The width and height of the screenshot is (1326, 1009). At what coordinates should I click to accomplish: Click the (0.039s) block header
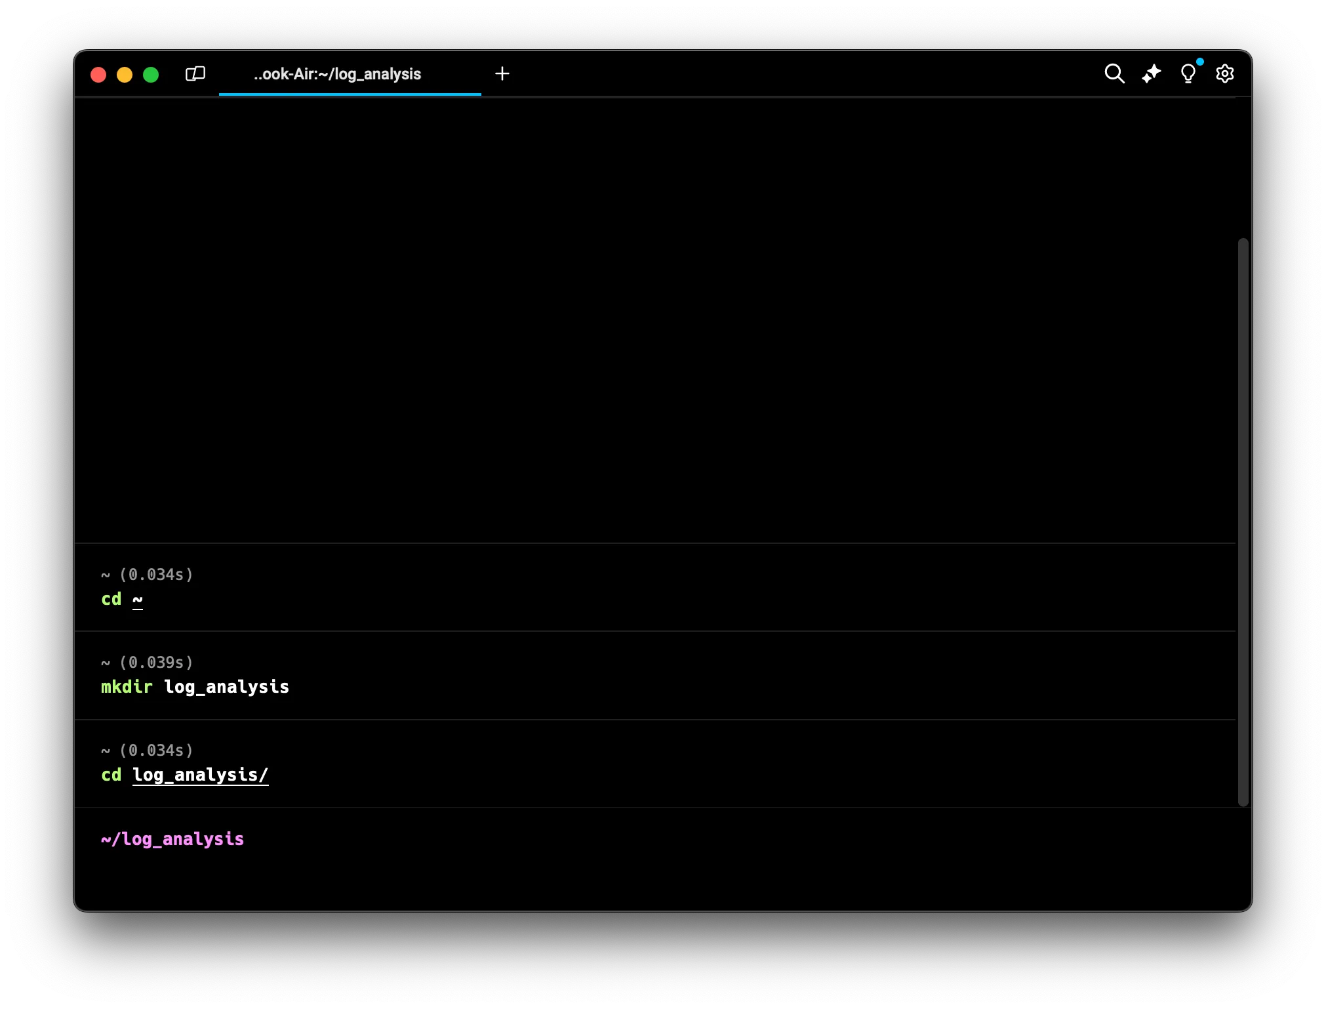pyautogui.click(x=156, y=662)
